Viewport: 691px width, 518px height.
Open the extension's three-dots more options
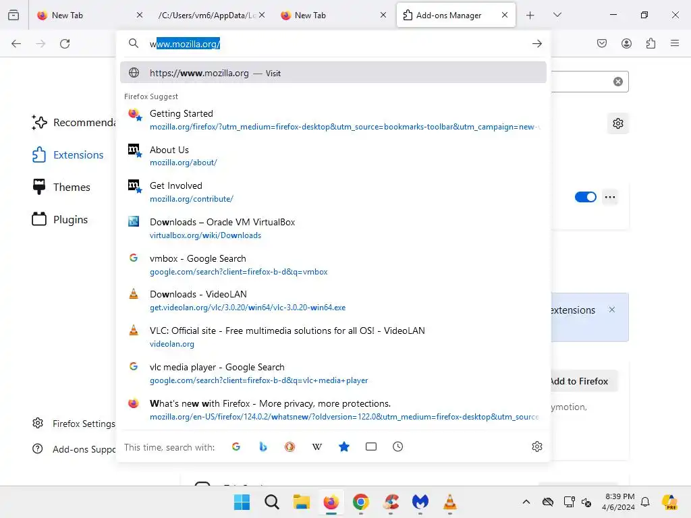610,197
